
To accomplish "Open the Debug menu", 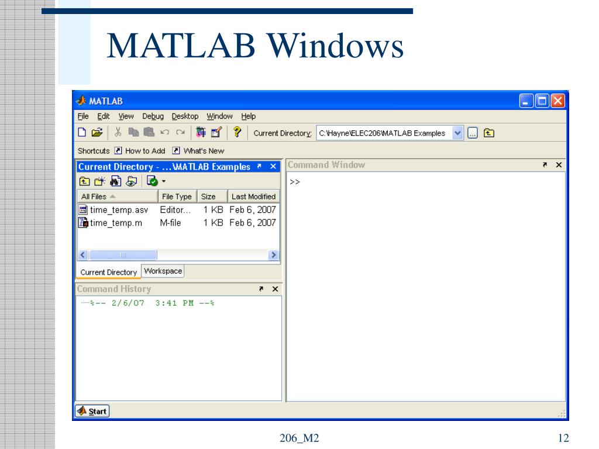I will [x=153, y=116].
